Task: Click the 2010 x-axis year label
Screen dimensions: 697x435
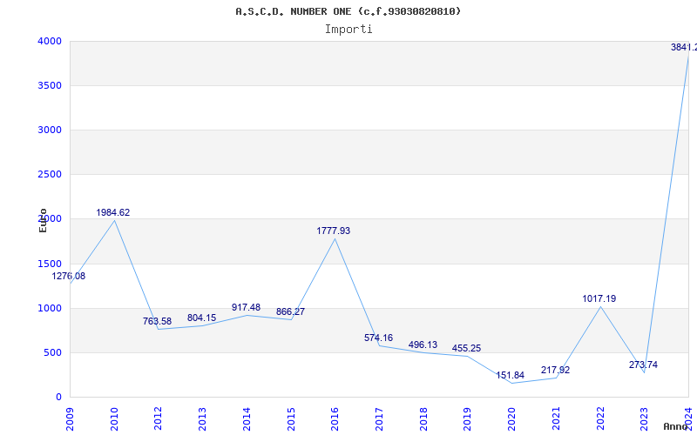Action: [114, 418]
